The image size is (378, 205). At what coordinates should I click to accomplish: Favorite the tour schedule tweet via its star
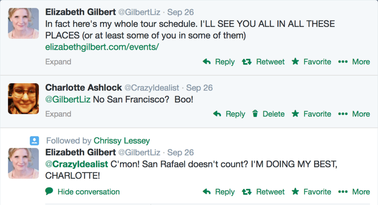pos(311,62)
